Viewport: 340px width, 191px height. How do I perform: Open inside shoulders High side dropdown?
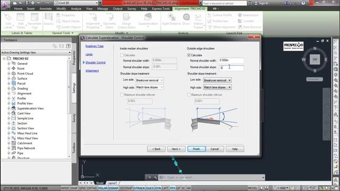(150, 87)
